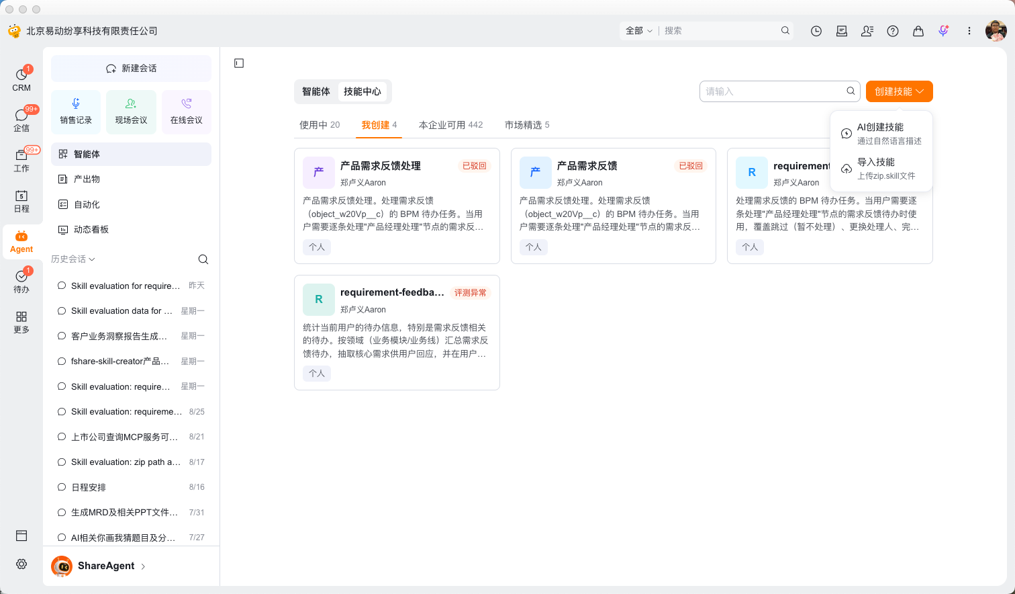Image resolution: width=1015 pixels, height=594 pixels.
Task: Open 动态看板 in the left navigation
Action: click(x=131, y=230)
